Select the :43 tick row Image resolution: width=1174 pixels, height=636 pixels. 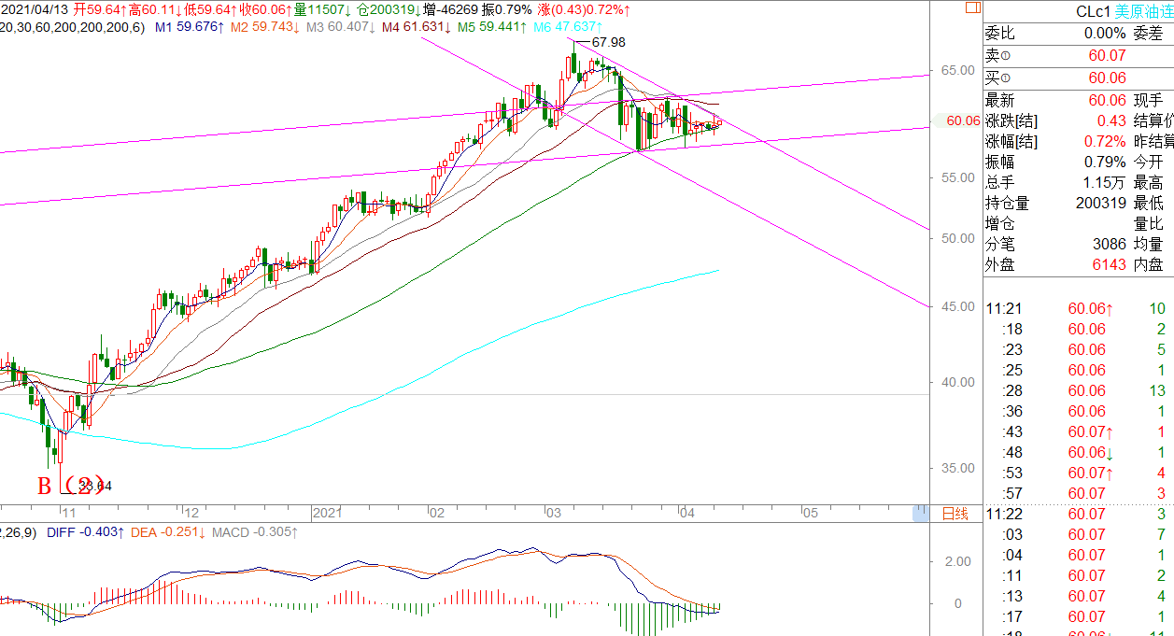click(1078, 431)
